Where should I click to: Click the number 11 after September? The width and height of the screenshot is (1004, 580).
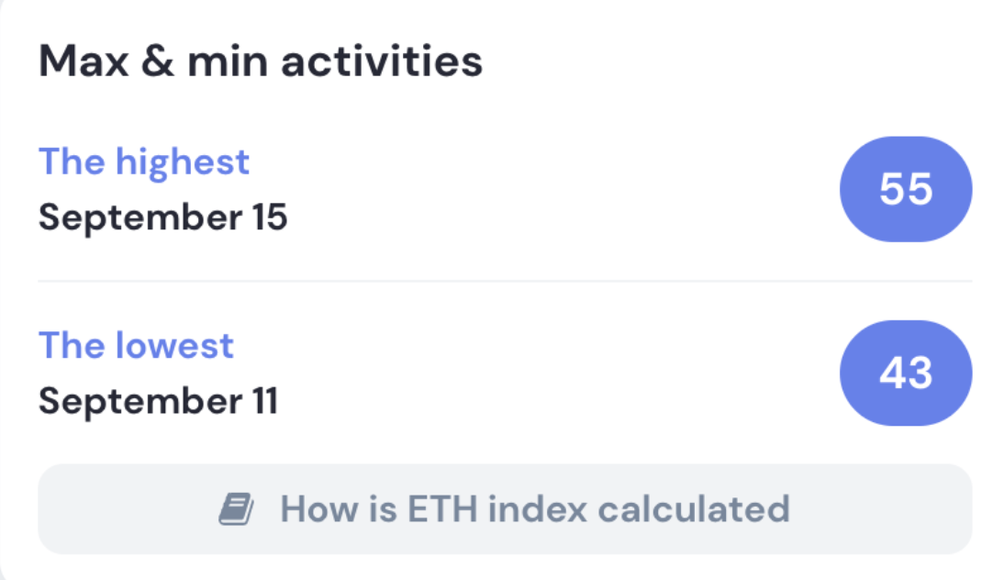[x=265, y=401]
